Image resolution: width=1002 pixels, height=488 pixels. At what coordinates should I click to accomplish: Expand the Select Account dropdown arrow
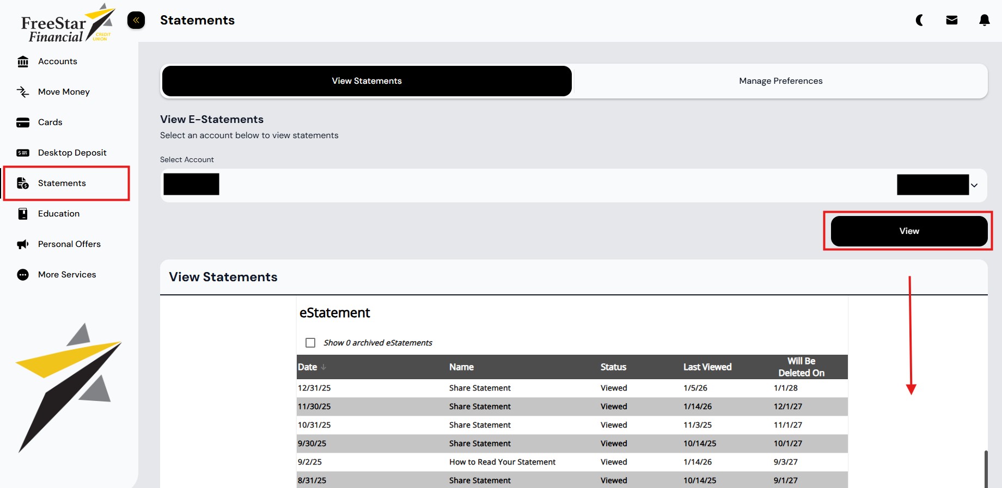[x=974, y=186]
